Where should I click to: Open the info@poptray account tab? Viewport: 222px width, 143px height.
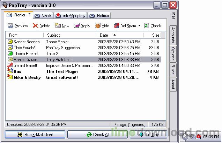pyautogui.click(x=71, y=16)
